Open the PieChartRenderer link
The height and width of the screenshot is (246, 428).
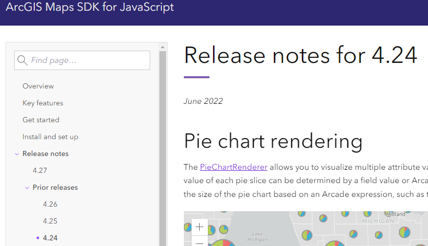tap(233, 167)
